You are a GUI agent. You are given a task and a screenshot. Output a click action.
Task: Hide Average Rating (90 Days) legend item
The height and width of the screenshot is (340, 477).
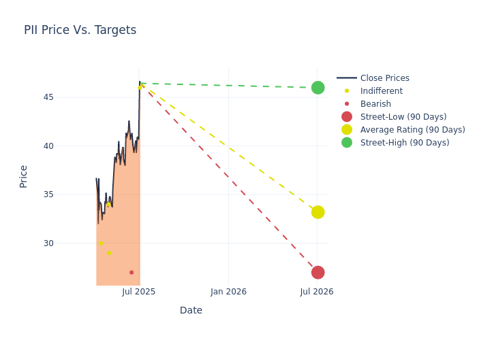412,130
